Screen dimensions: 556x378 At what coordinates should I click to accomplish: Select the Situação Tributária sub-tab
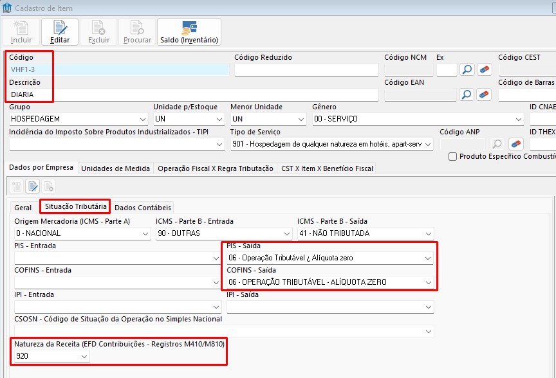pos(75,206)
